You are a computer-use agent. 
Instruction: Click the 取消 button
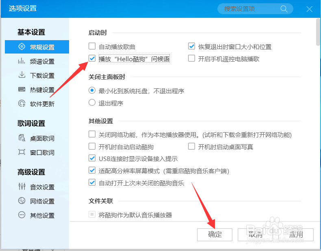pos(255,234)
